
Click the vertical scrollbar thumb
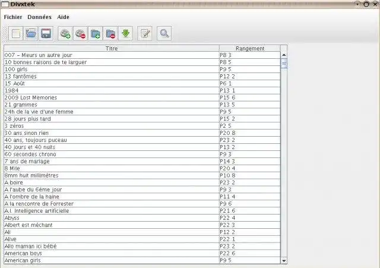click(x=284, y=64)
